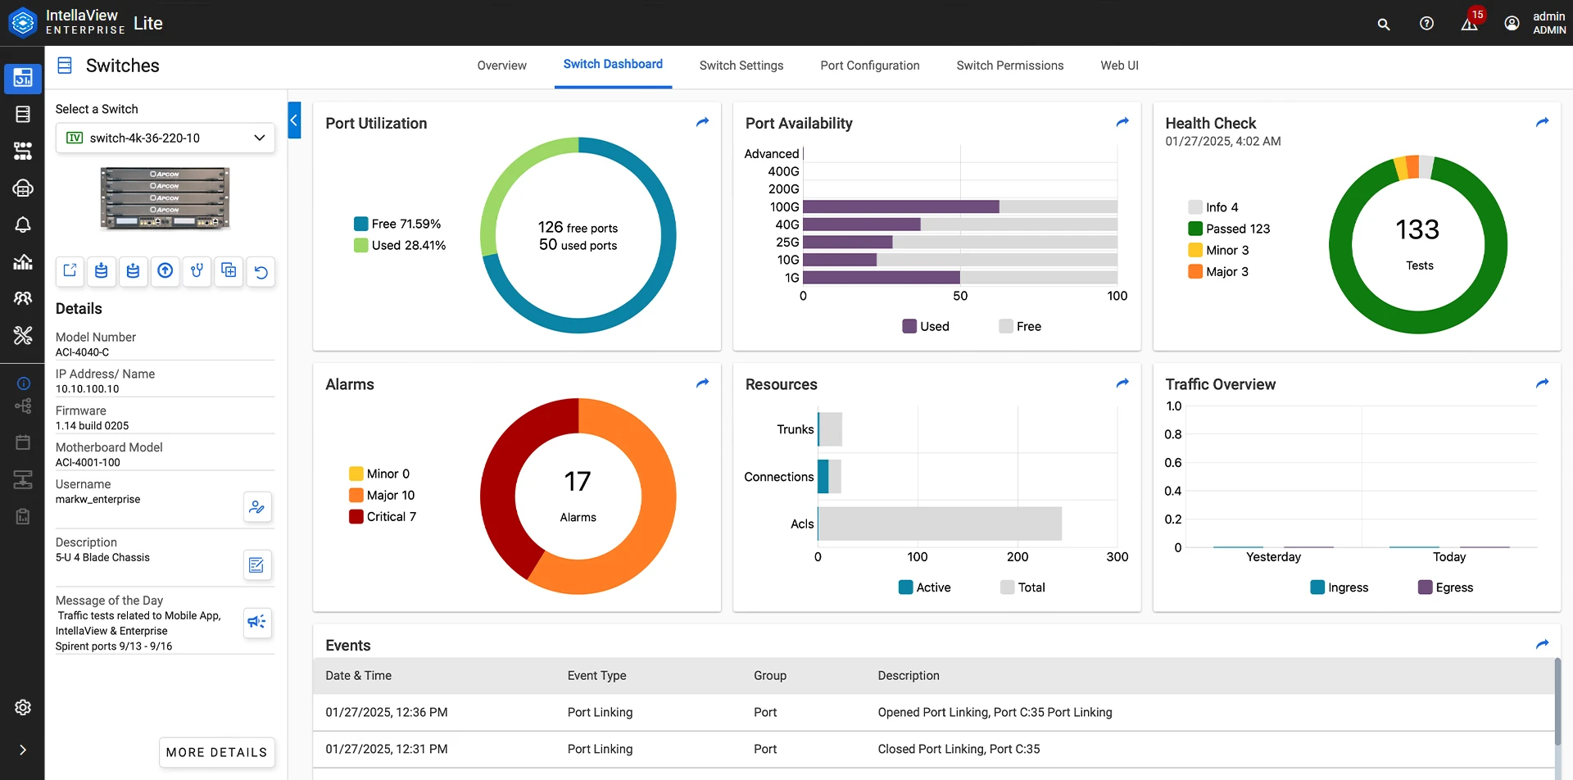Viewport: 1573px width, 780px height.
Task: Toggle the Used series in Port Availability legend
Action: click(926, 326)
